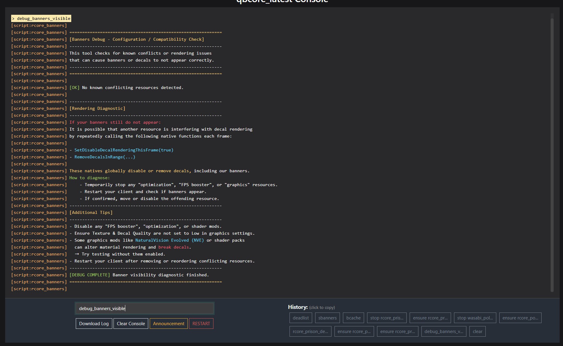563x346 pixels.
Task: Focus the command input containing debug_banners_visible
Action: click(144, 308)
